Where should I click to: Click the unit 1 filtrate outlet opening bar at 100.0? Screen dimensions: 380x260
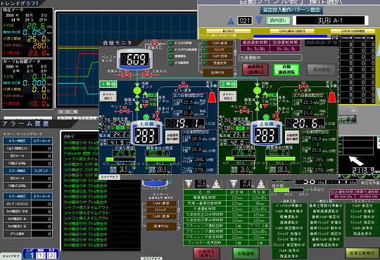coord(160,160)
